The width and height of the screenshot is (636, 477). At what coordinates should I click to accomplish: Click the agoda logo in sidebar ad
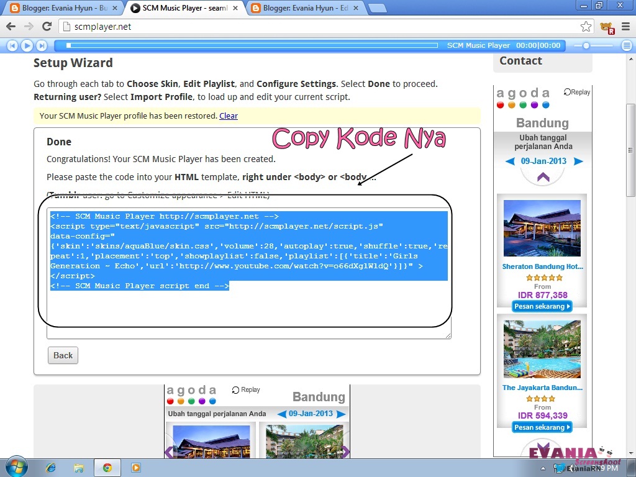point(523,98)
